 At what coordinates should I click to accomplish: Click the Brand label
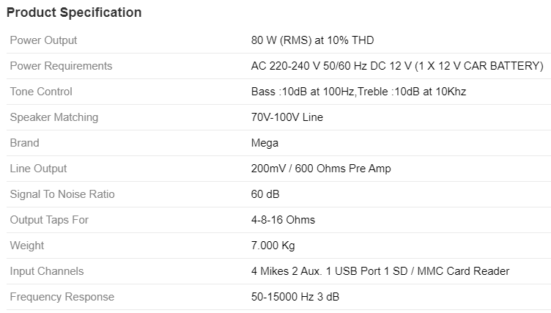(24, 143)
